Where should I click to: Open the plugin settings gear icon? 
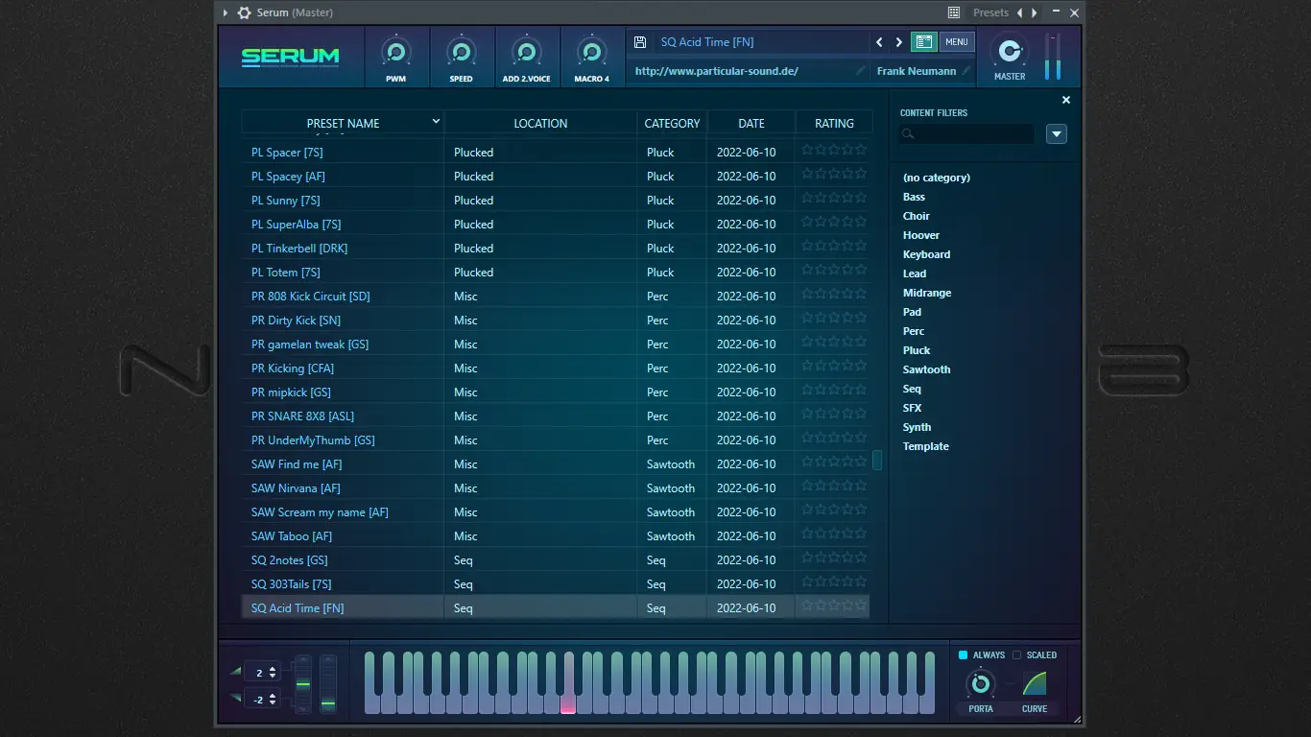pos(244,12)
